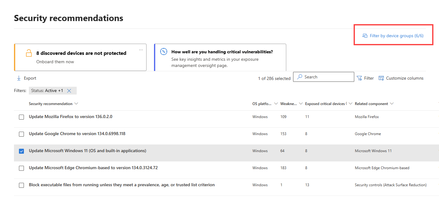This screenshot has width=439, height=198.
Task: Select the Block executable files recommendation checkbox
Action: [21, 185]
